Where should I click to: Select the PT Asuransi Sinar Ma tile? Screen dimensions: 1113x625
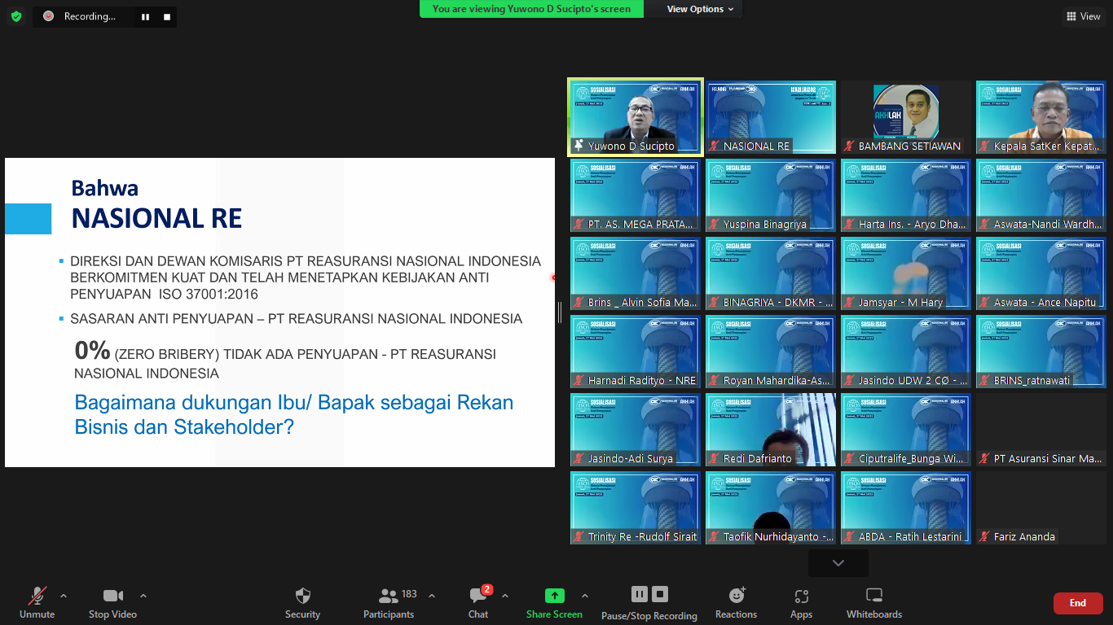pos(1041,429)
